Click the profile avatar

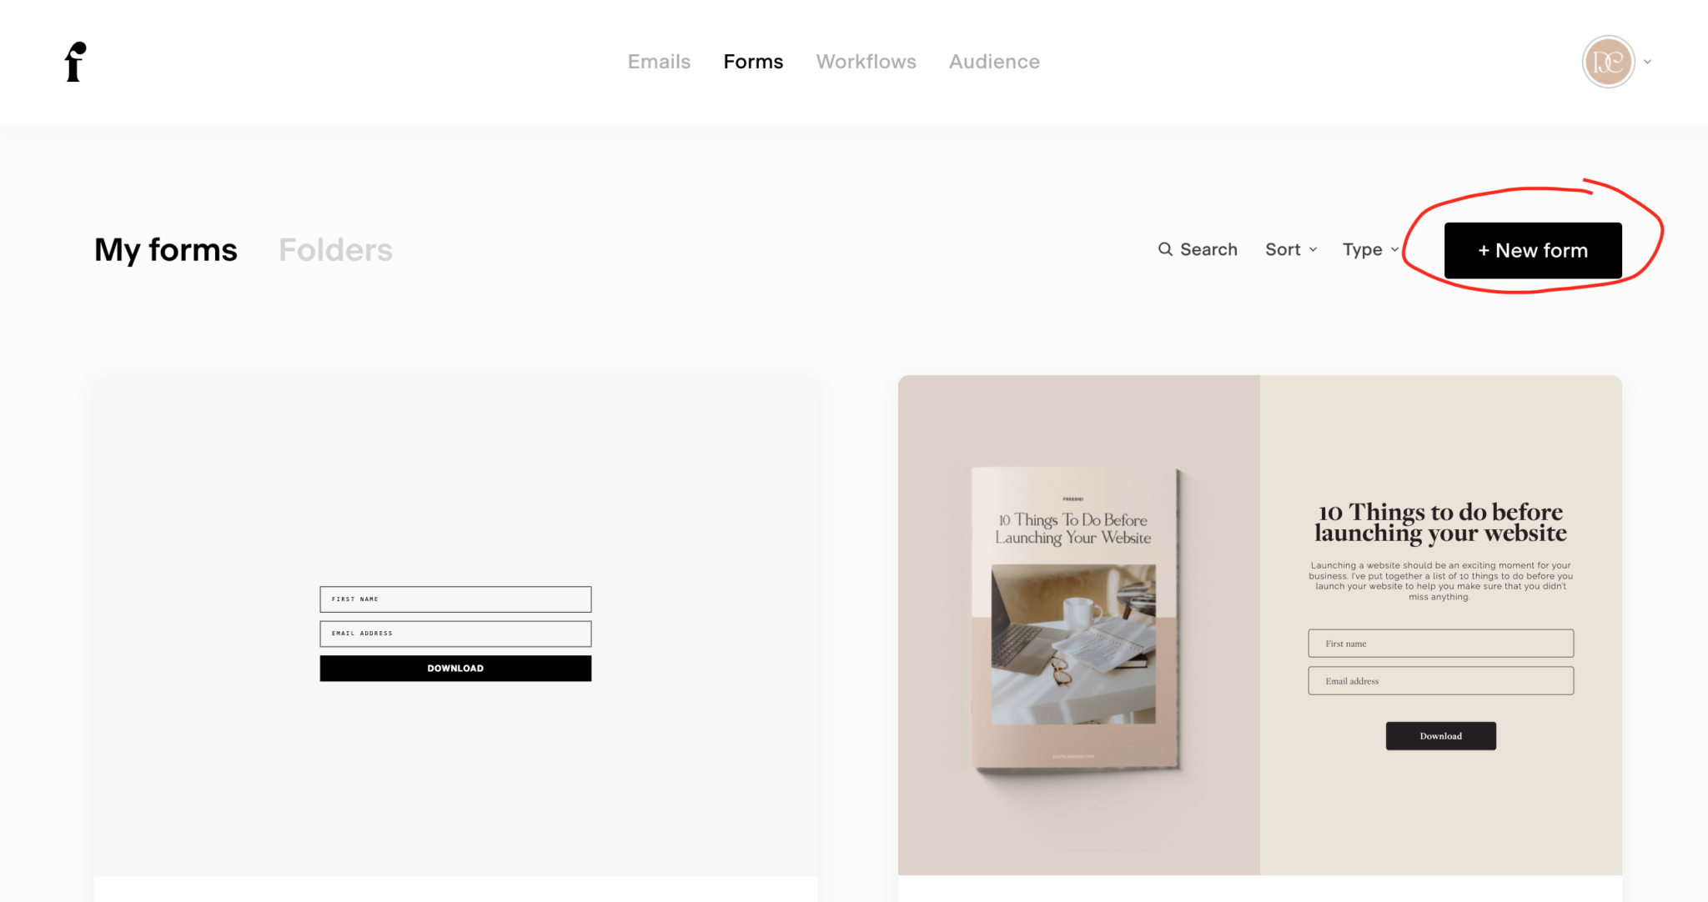coord(1608,61)
